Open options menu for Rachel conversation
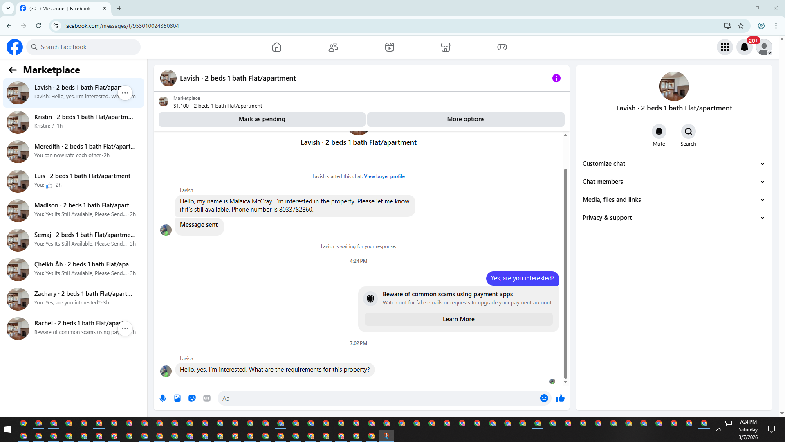The image size is (785, 442). click(125, 329)
